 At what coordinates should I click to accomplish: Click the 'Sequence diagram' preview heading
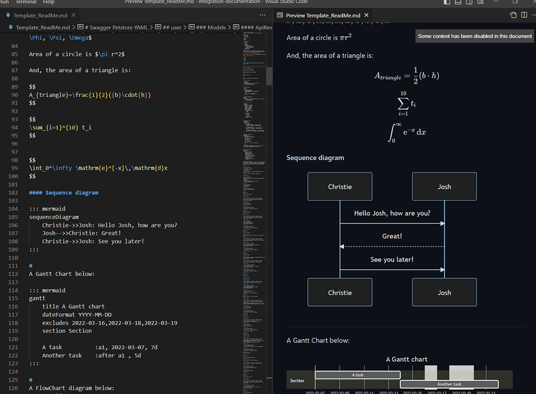point(315,158)
